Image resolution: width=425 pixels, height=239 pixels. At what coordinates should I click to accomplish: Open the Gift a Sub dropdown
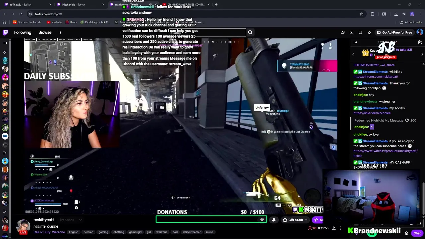296,220
